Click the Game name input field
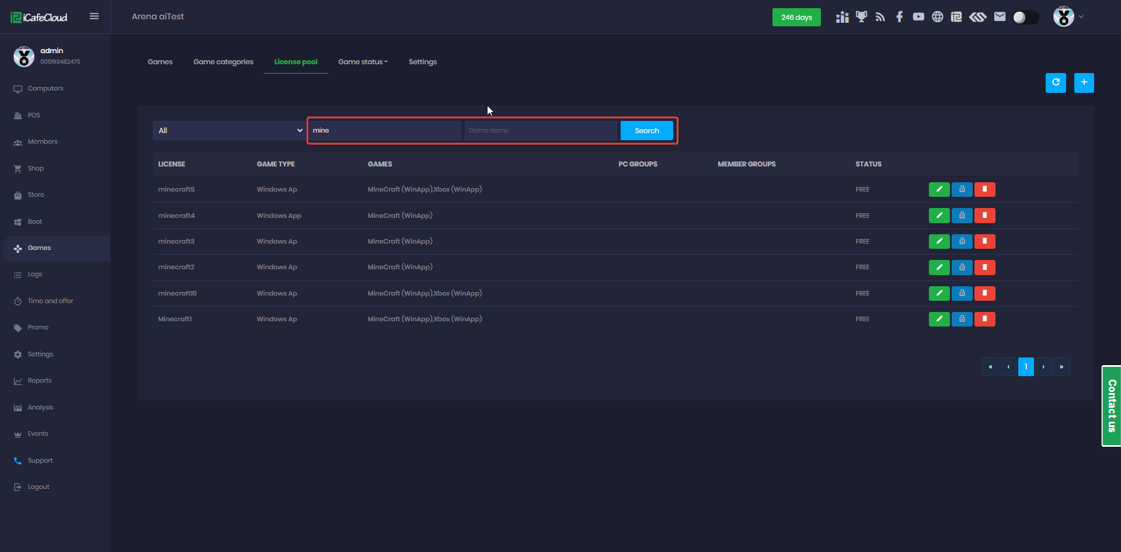1121x552 pixels. [540, 131]
